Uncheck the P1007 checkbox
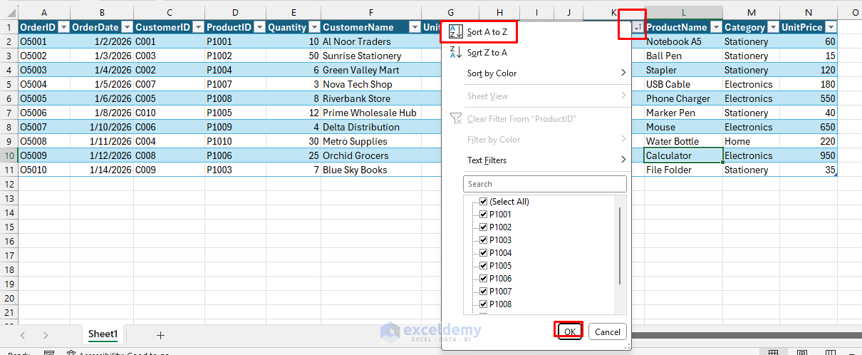Image resolution: width=862 pixels, height=355 pixels. 484,292
